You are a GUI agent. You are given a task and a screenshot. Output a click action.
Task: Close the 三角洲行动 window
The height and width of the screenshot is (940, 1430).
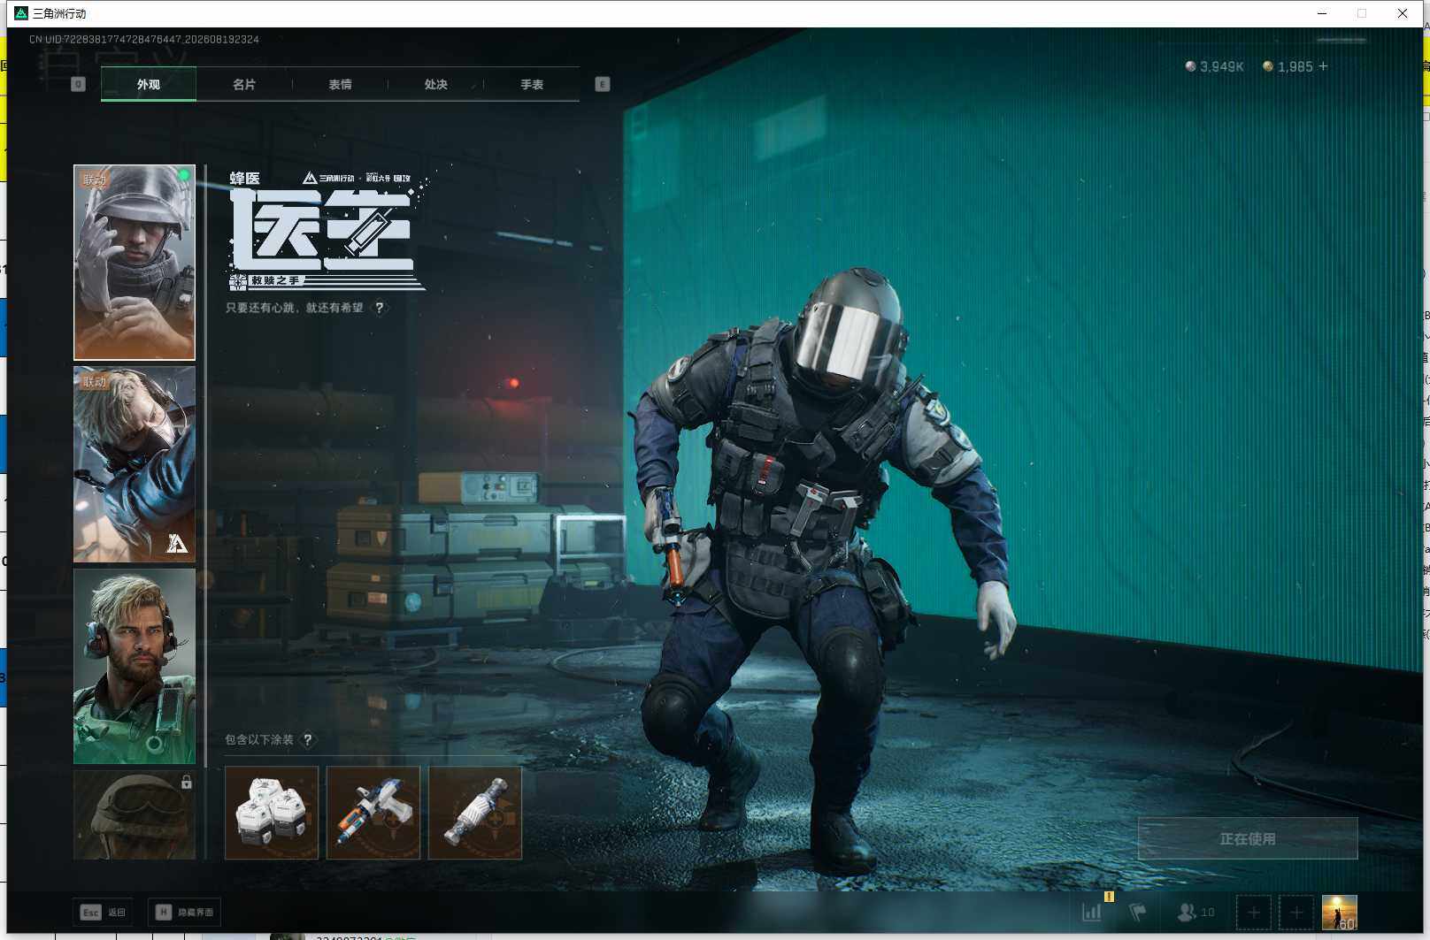pyautogui.click(x=1403, y=13)
